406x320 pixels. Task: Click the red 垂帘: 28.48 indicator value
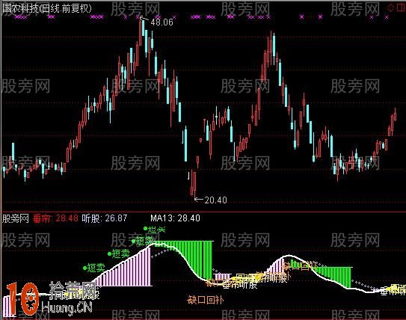coord(55,218)
